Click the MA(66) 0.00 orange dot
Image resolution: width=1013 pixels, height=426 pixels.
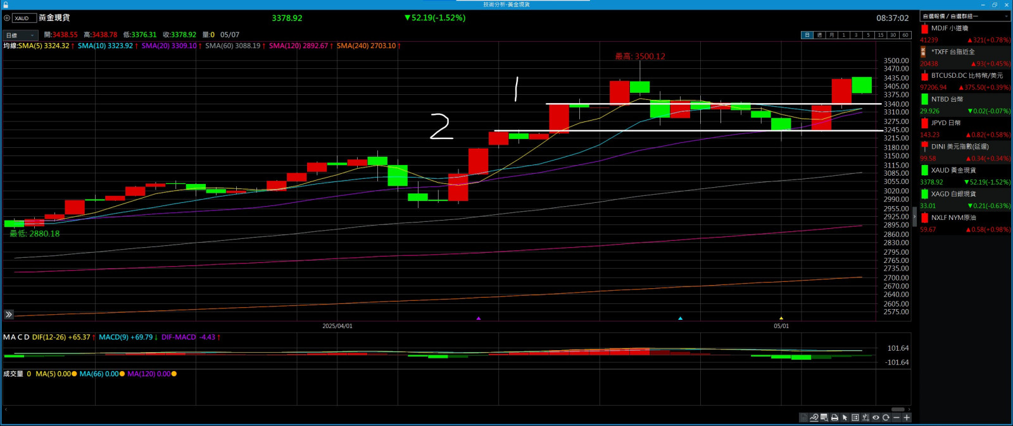point(122,374)
